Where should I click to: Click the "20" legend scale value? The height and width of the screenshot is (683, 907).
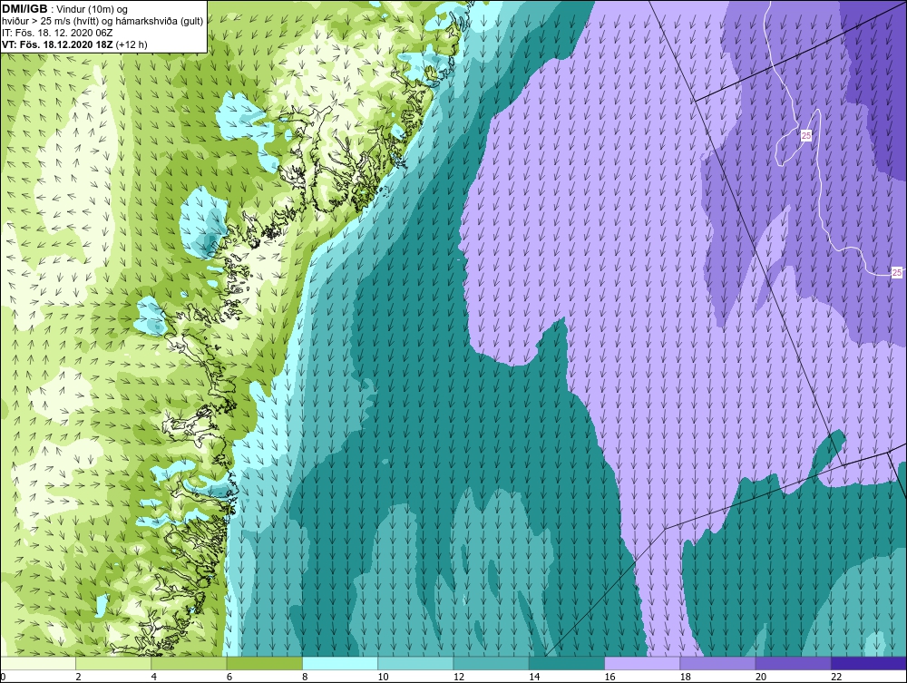761,677
